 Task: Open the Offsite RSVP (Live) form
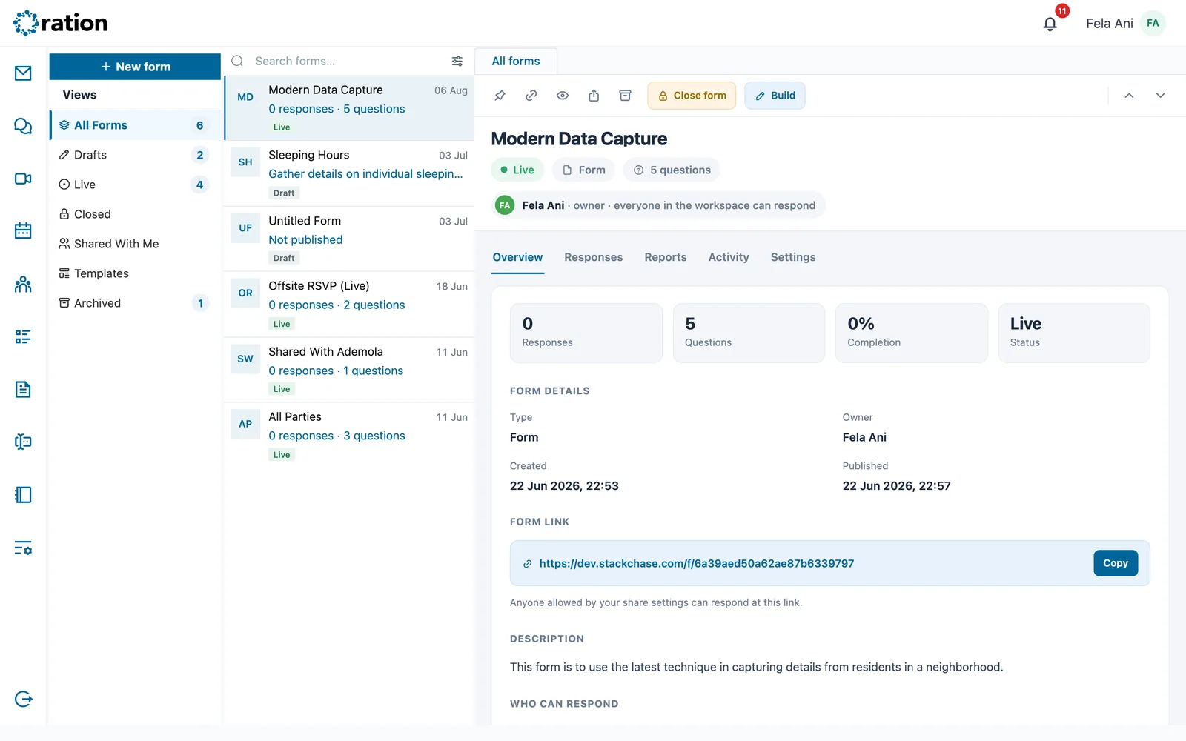click(349, 305)
